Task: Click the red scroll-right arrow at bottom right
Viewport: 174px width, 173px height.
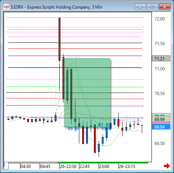Action: click(167, 165)
